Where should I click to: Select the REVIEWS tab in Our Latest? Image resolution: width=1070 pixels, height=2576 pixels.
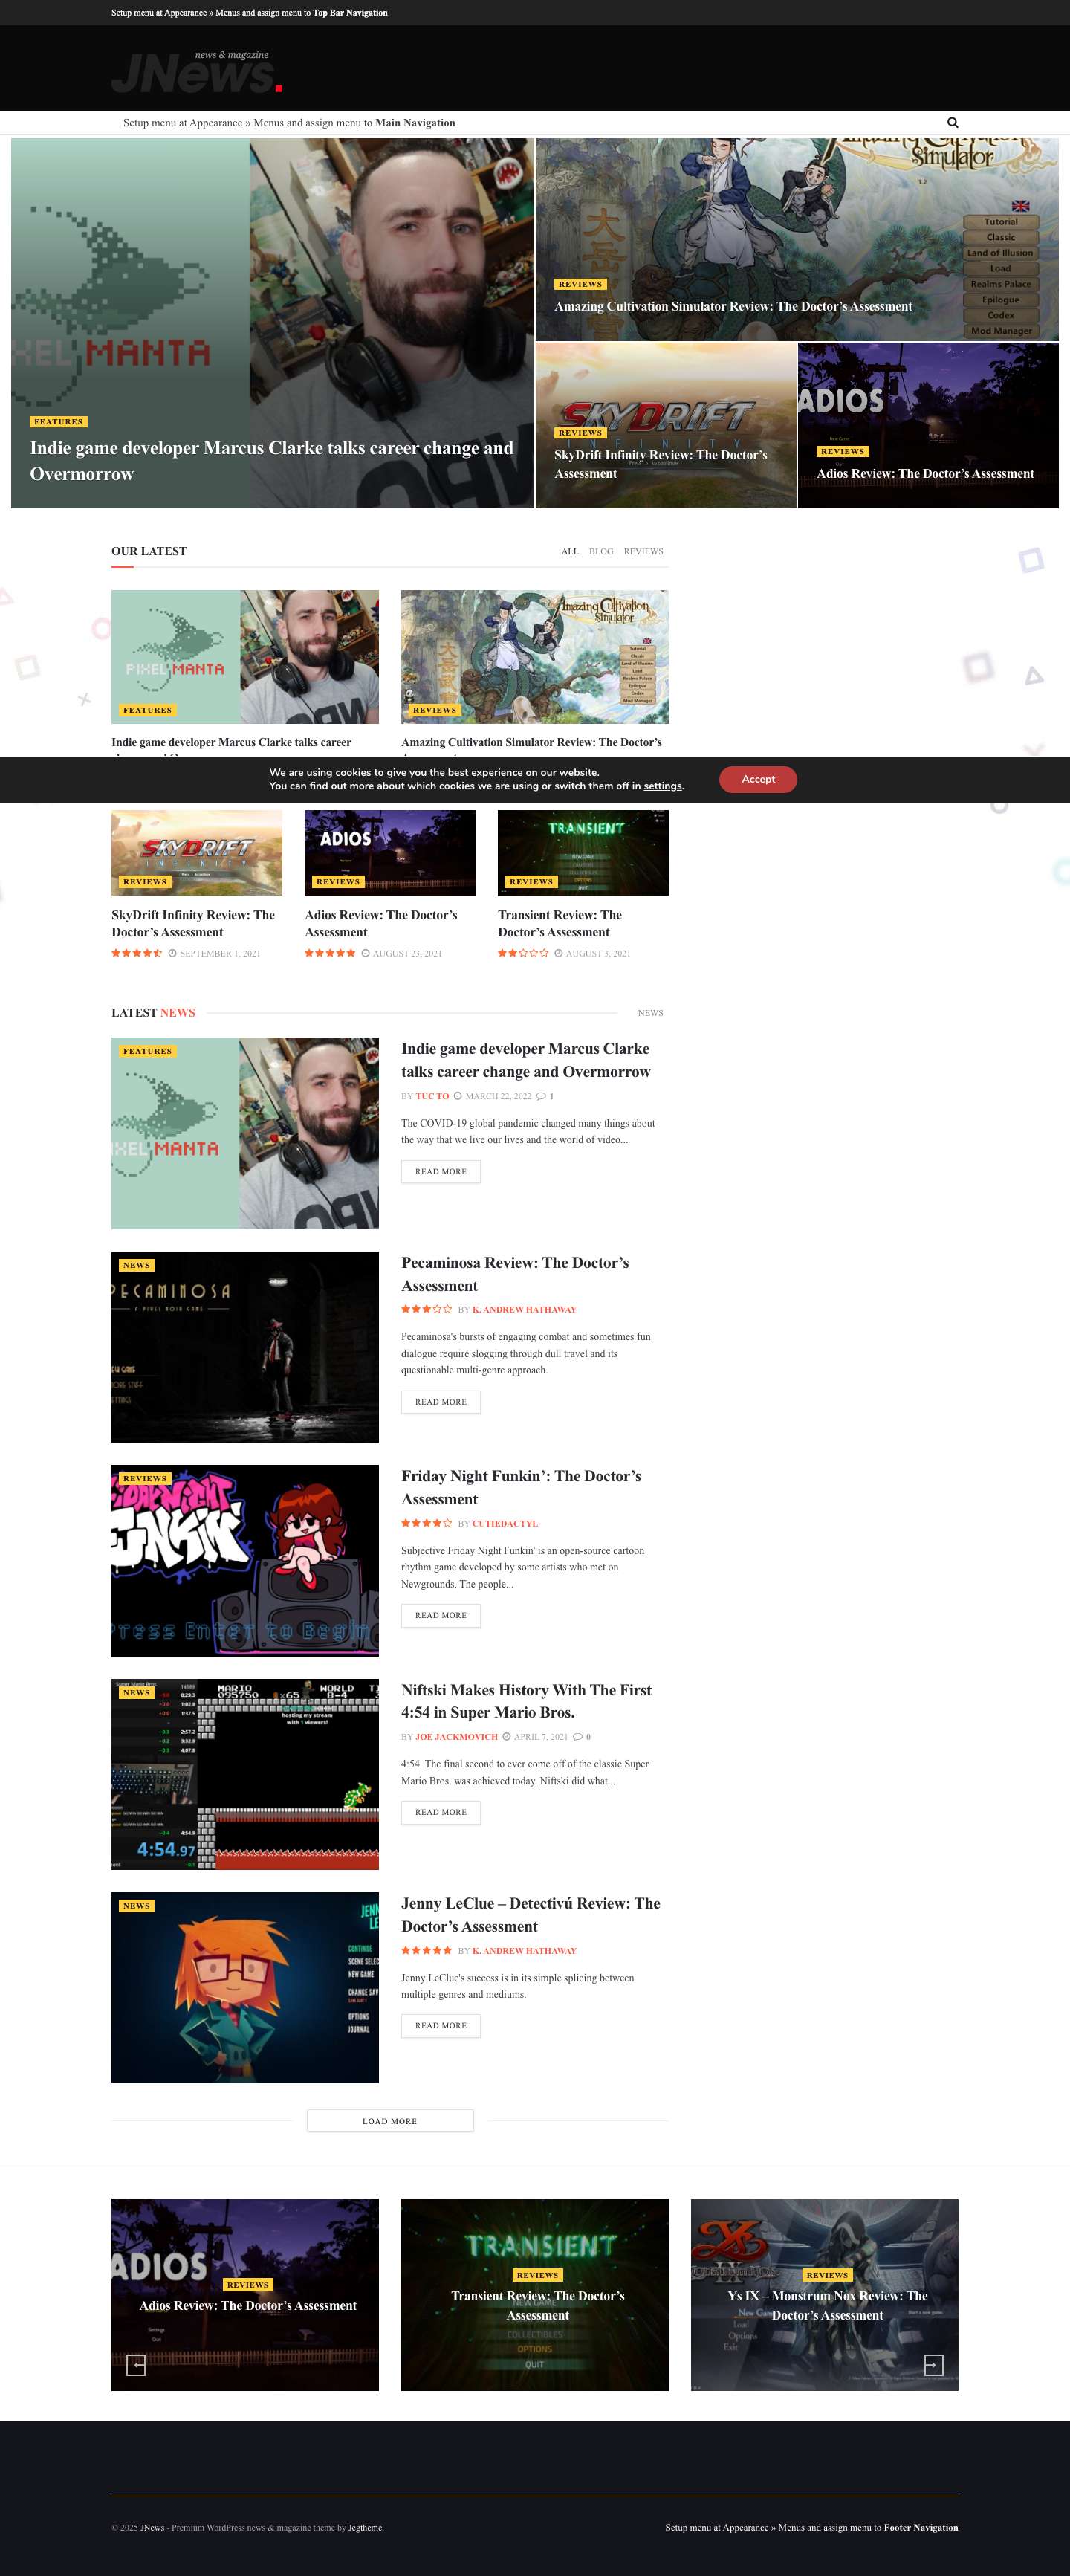643,552
